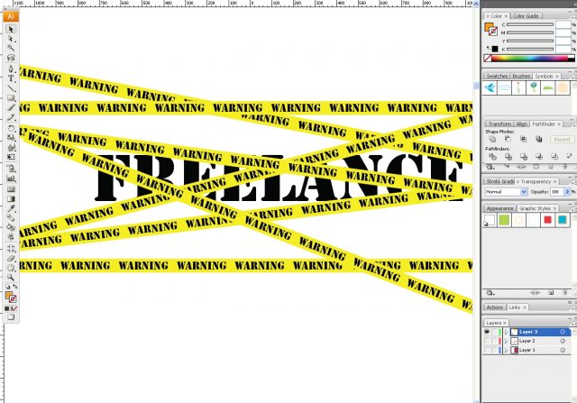The image size is (577, 403).
Task: Select the Mesh tool
Action: coord(11,189)
